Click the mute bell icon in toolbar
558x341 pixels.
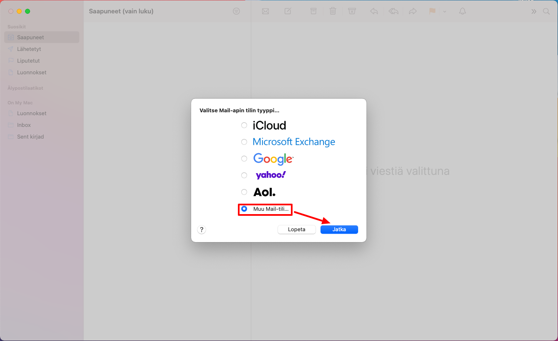462,11
